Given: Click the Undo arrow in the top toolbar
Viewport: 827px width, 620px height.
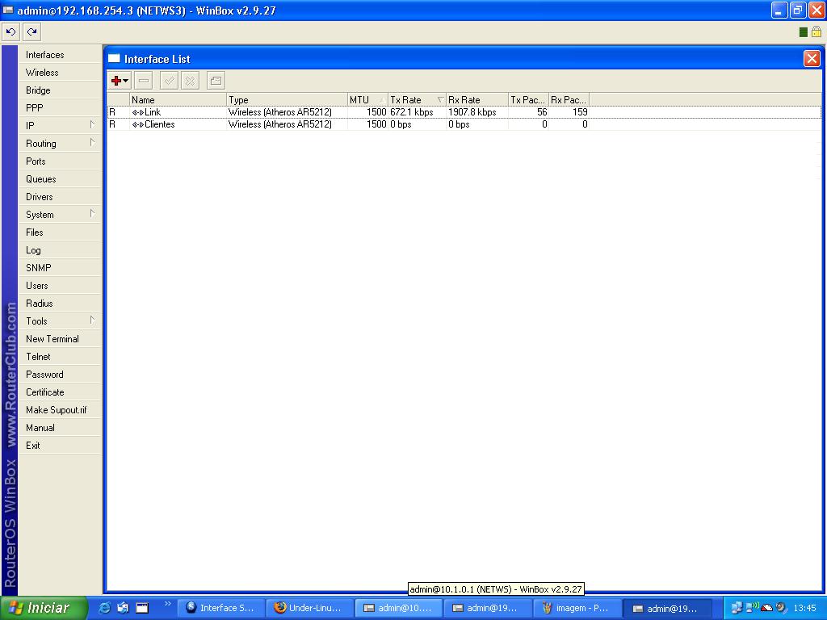Looking at the screenshot, I should [11, 32].
